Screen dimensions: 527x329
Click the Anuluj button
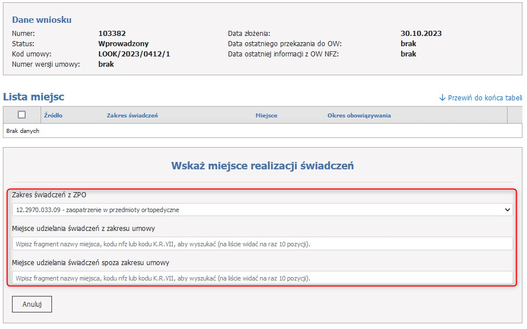[30, 304]
